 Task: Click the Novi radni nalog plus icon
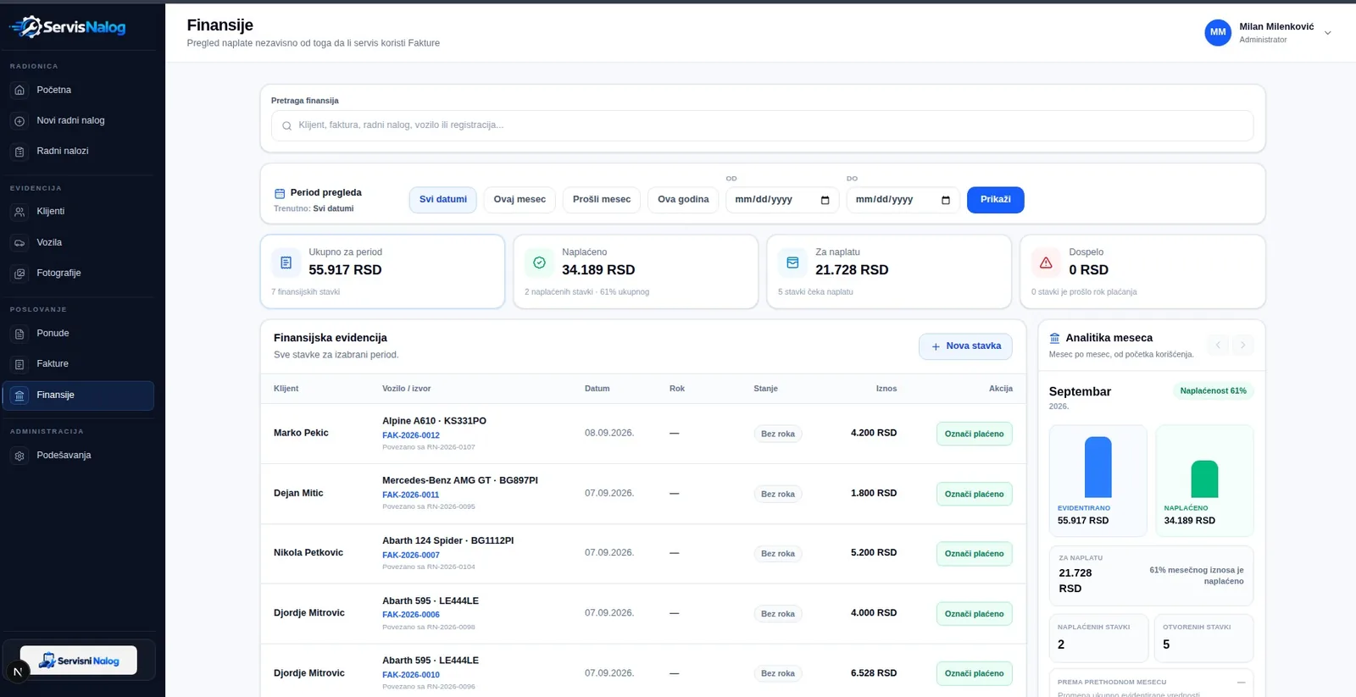click(x=19, y=121)
